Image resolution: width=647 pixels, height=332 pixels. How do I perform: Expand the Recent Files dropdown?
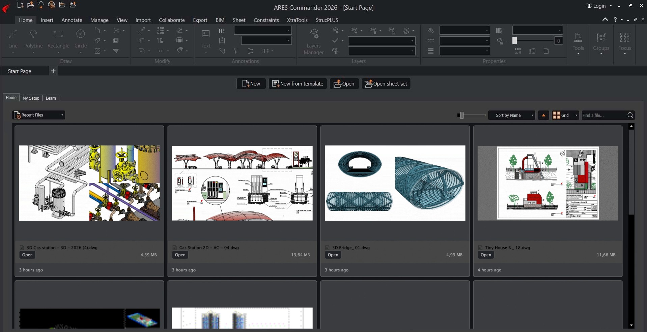tap(39, 115)
